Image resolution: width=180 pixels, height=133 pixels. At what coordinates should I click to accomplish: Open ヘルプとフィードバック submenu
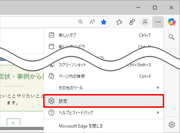(x=104, y=112)
